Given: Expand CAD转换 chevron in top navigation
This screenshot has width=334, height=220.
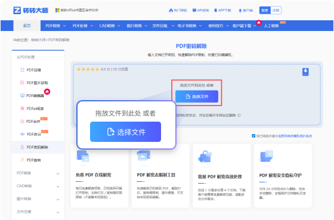Looking at the screenshot, I should point(119,26).
